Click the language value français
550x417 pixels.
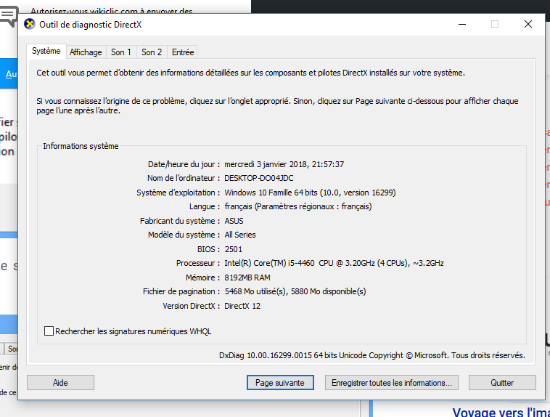coord(298,206)
